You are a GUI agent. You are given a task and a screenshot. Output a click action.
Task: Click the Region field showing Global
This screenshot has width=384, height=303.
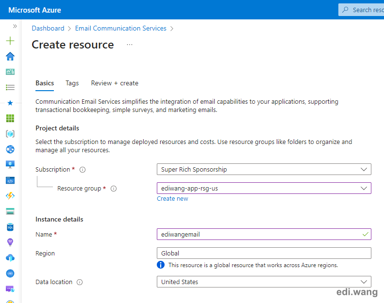(264, 253)
